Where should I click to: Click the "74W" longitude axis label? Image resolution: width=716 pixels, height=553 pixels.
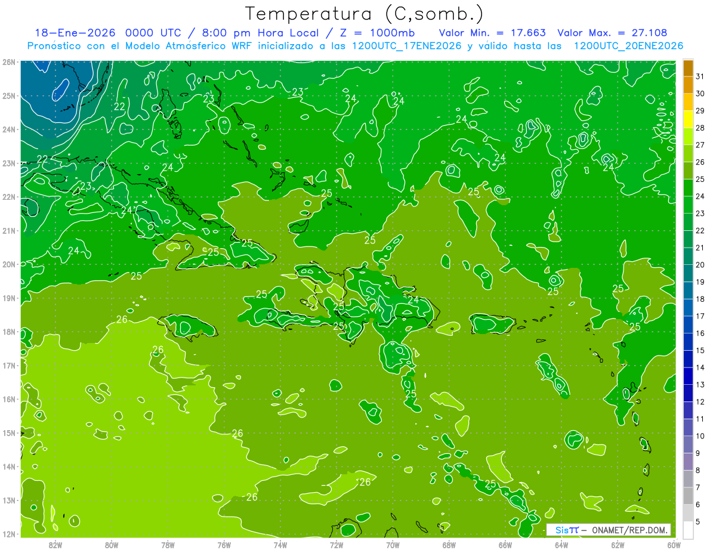pyautogui.click(x=280, y=545)
